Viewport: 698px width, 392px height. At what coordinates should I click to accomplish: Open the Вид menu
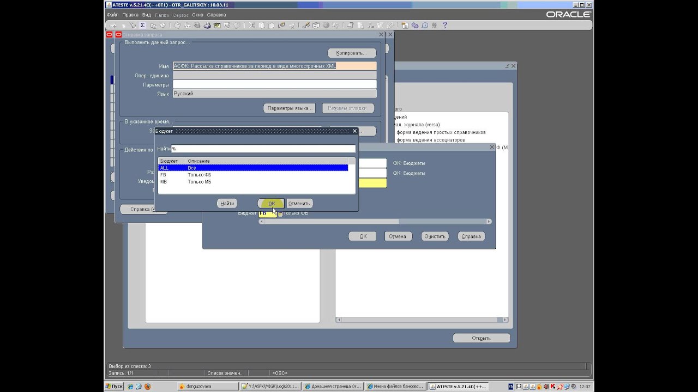click(x=147, y=15)
